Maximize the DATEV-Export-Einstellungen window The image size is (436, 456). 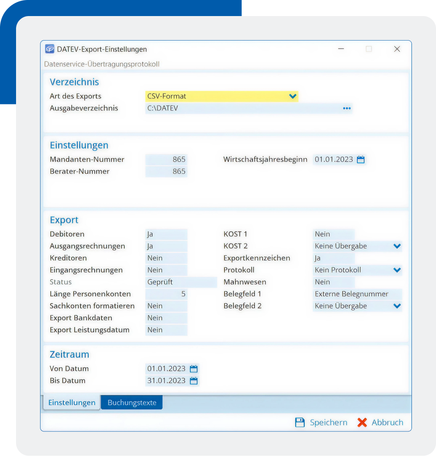click(369, 49)
